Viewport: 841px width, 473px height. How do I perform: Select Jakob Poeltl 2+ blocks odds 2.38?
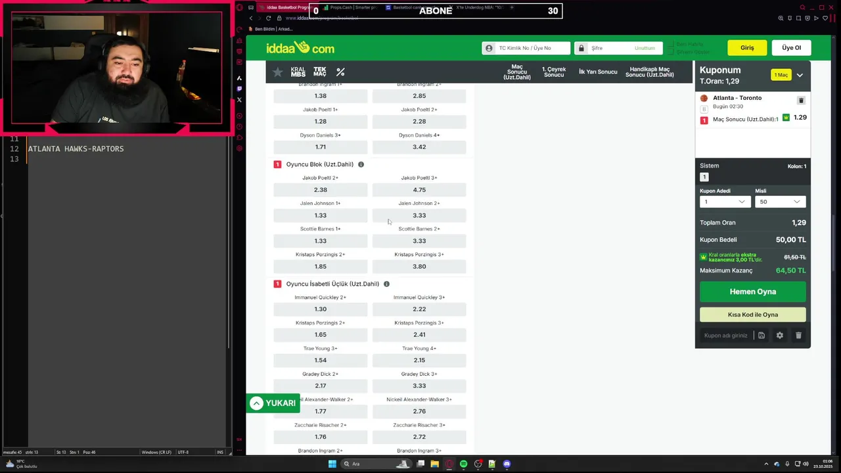tap(321, 190)
